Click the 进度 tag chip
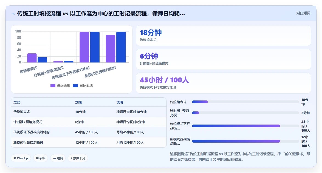Screen dimensions: 322x173 pos(58,158)
